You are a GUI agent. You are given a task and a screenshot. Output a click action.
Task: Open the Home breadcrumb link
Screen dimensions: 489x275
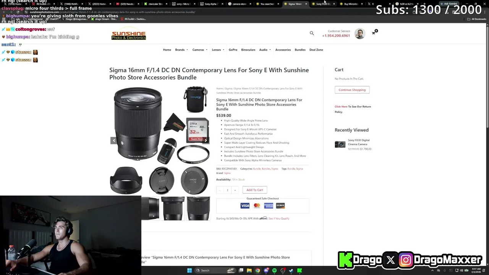tap(219, 89)
